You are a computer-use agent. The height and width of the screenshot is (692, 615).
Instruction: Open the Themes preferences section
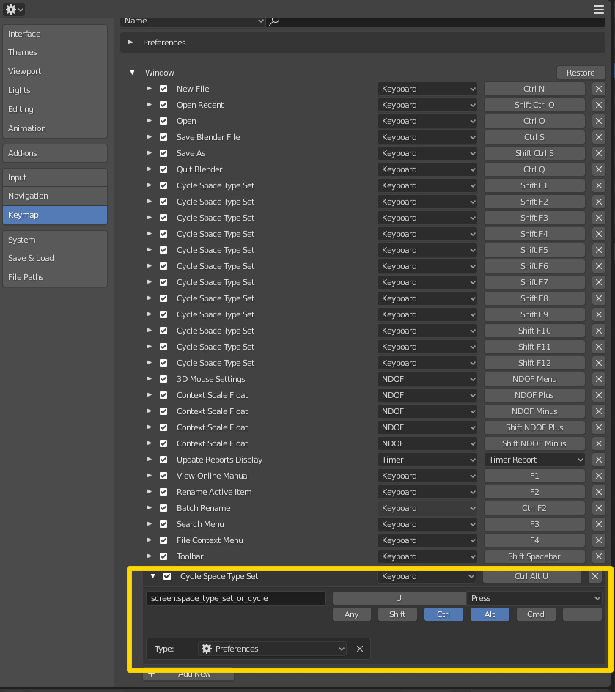[54, 52]
